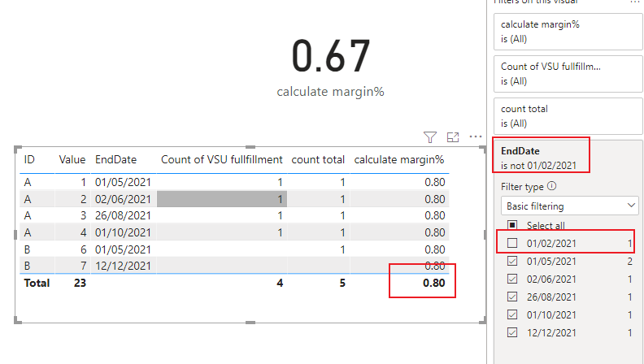Click the focus mode icon
Screen dimensions: 644x364
(453, 137)
